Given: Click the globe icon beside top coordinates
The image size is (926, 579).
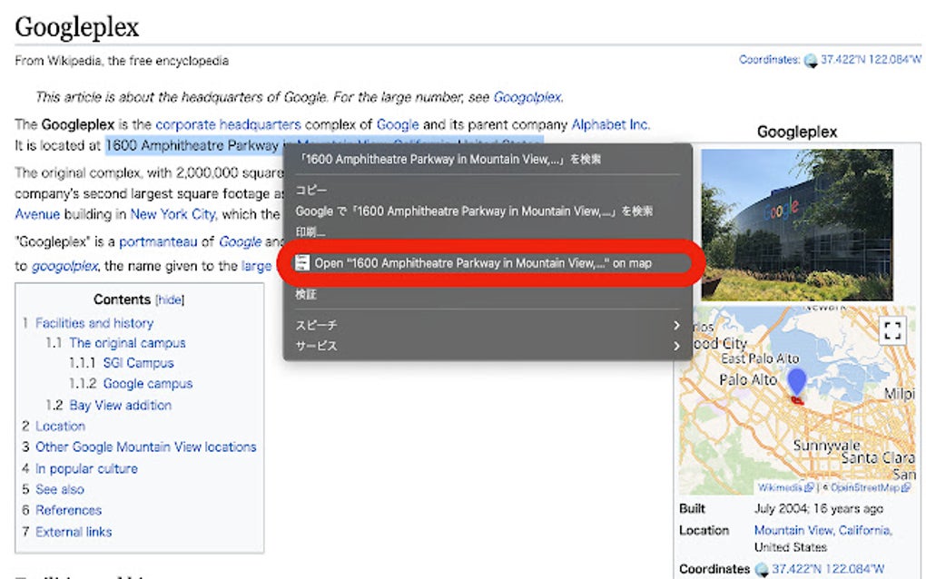Looking at the screenshot, I should point(811,60).
